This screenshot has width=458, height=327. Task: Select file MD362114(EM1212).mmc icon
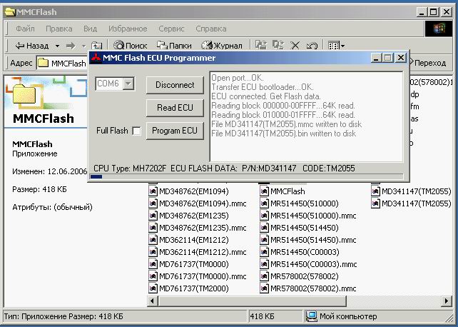click(x=153, y=252)
